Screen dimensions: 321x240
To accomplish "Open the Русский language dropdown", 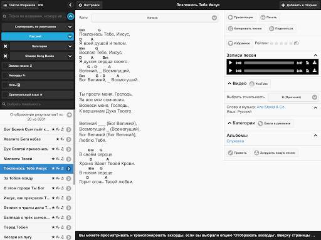I will click(x=38, y=36).
